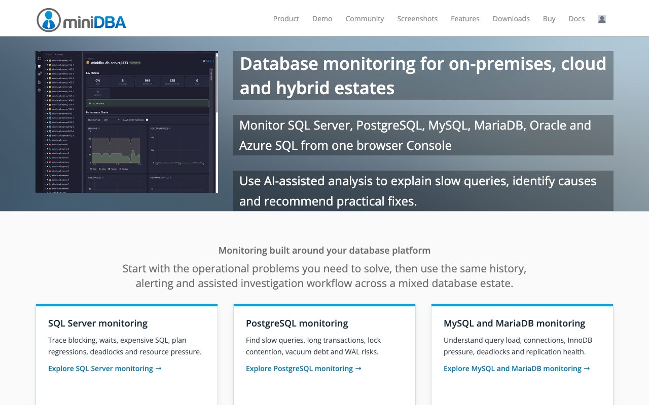Click "Find slow queries, long transactions" description
649x405 pixels.
pos(313,346)
